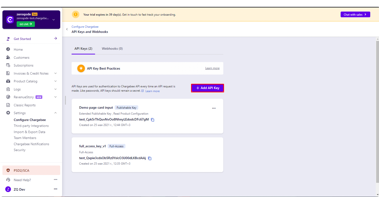
Task: Click the PSD2/SCA shield icon
Action: tap(8, 170)
